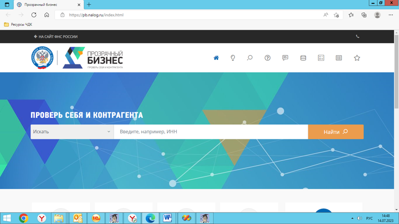This screenshot has width=399, height=224.
Task: Click the Federal Tax Service emblem logo
Action: pos(42,58)
